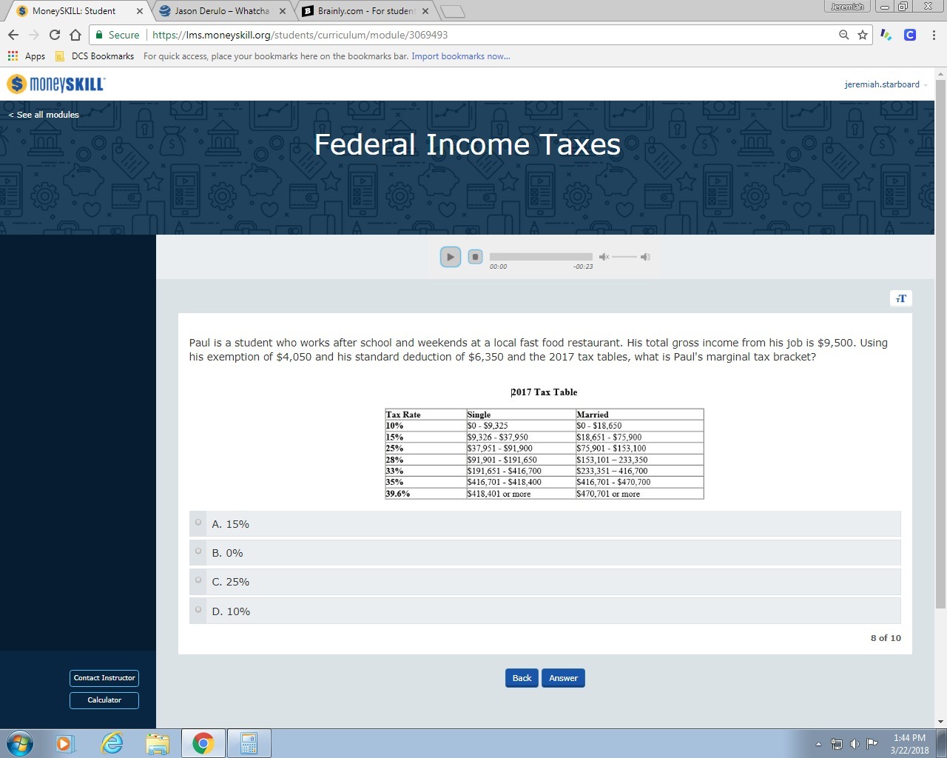
Task: Go back in browser history
Action: (13, 35)
